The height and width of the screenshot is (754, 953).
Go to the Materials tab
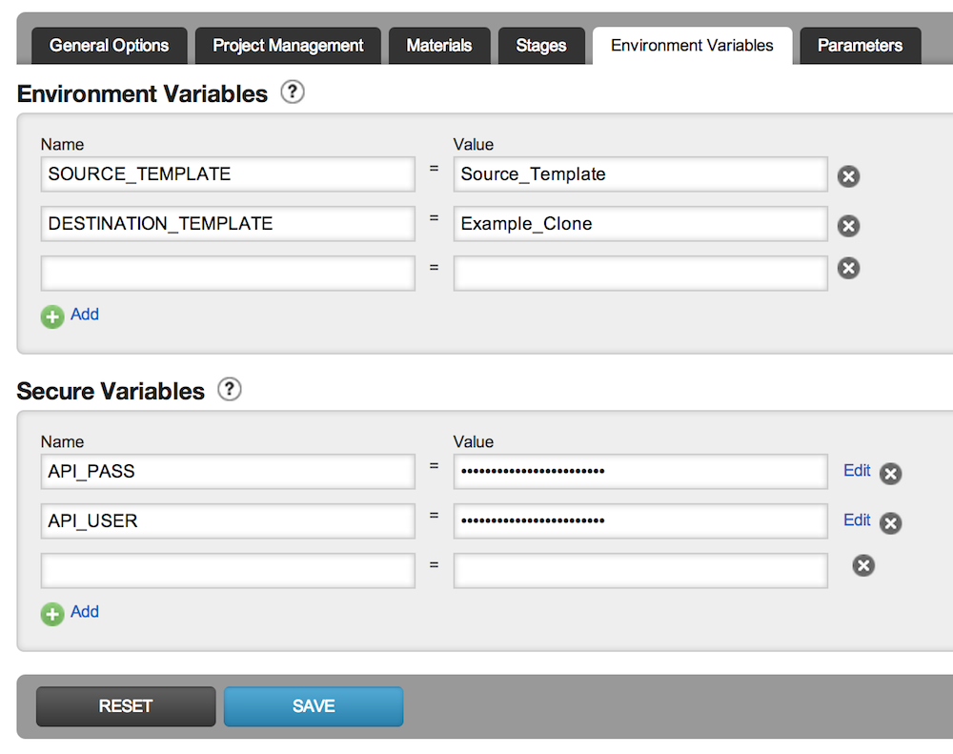click(x=438, y=46)
